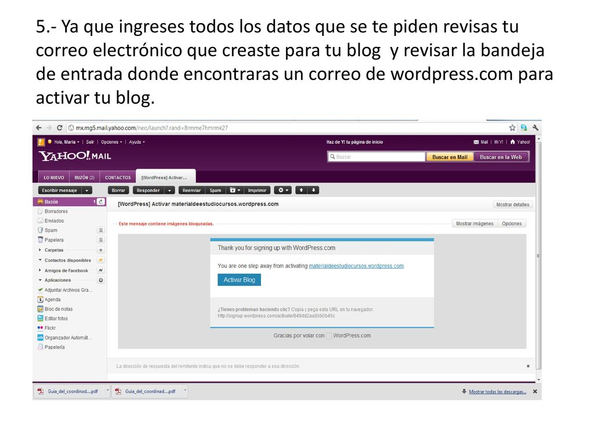
Task: Click Mostrar detalles button
Action: [513, 205]
